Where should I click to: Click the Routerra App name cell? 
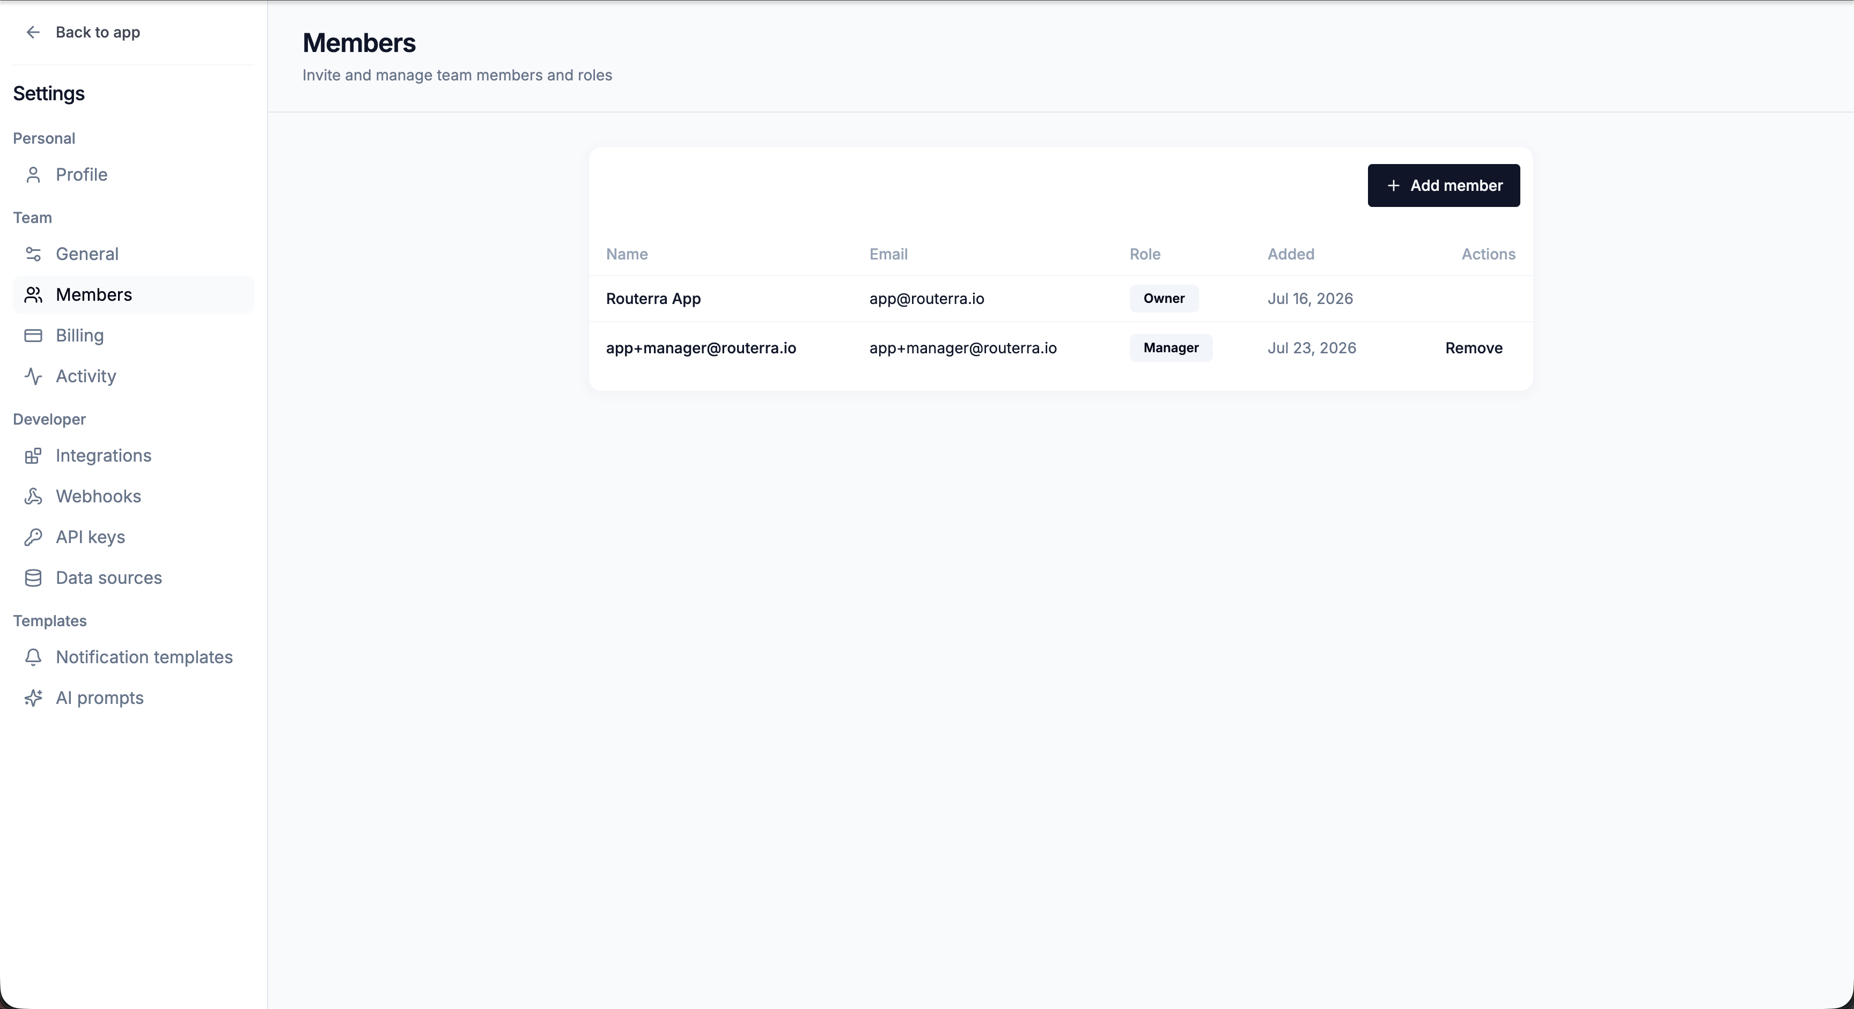pos(653,299)
